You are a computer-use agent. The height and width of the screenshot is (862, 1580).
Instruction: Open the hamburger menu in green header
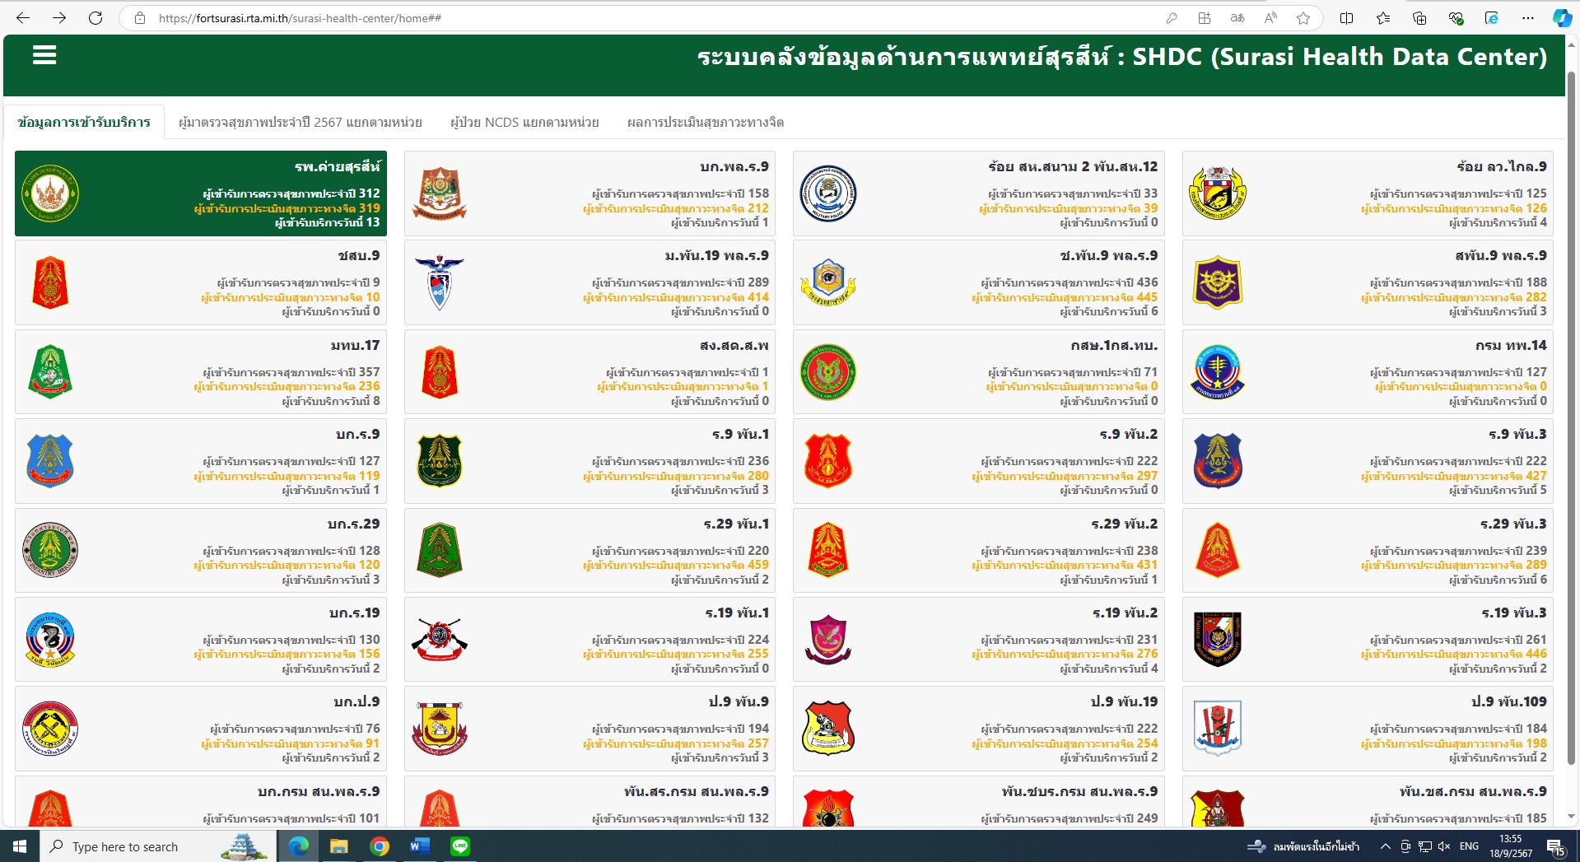[44, 55]
